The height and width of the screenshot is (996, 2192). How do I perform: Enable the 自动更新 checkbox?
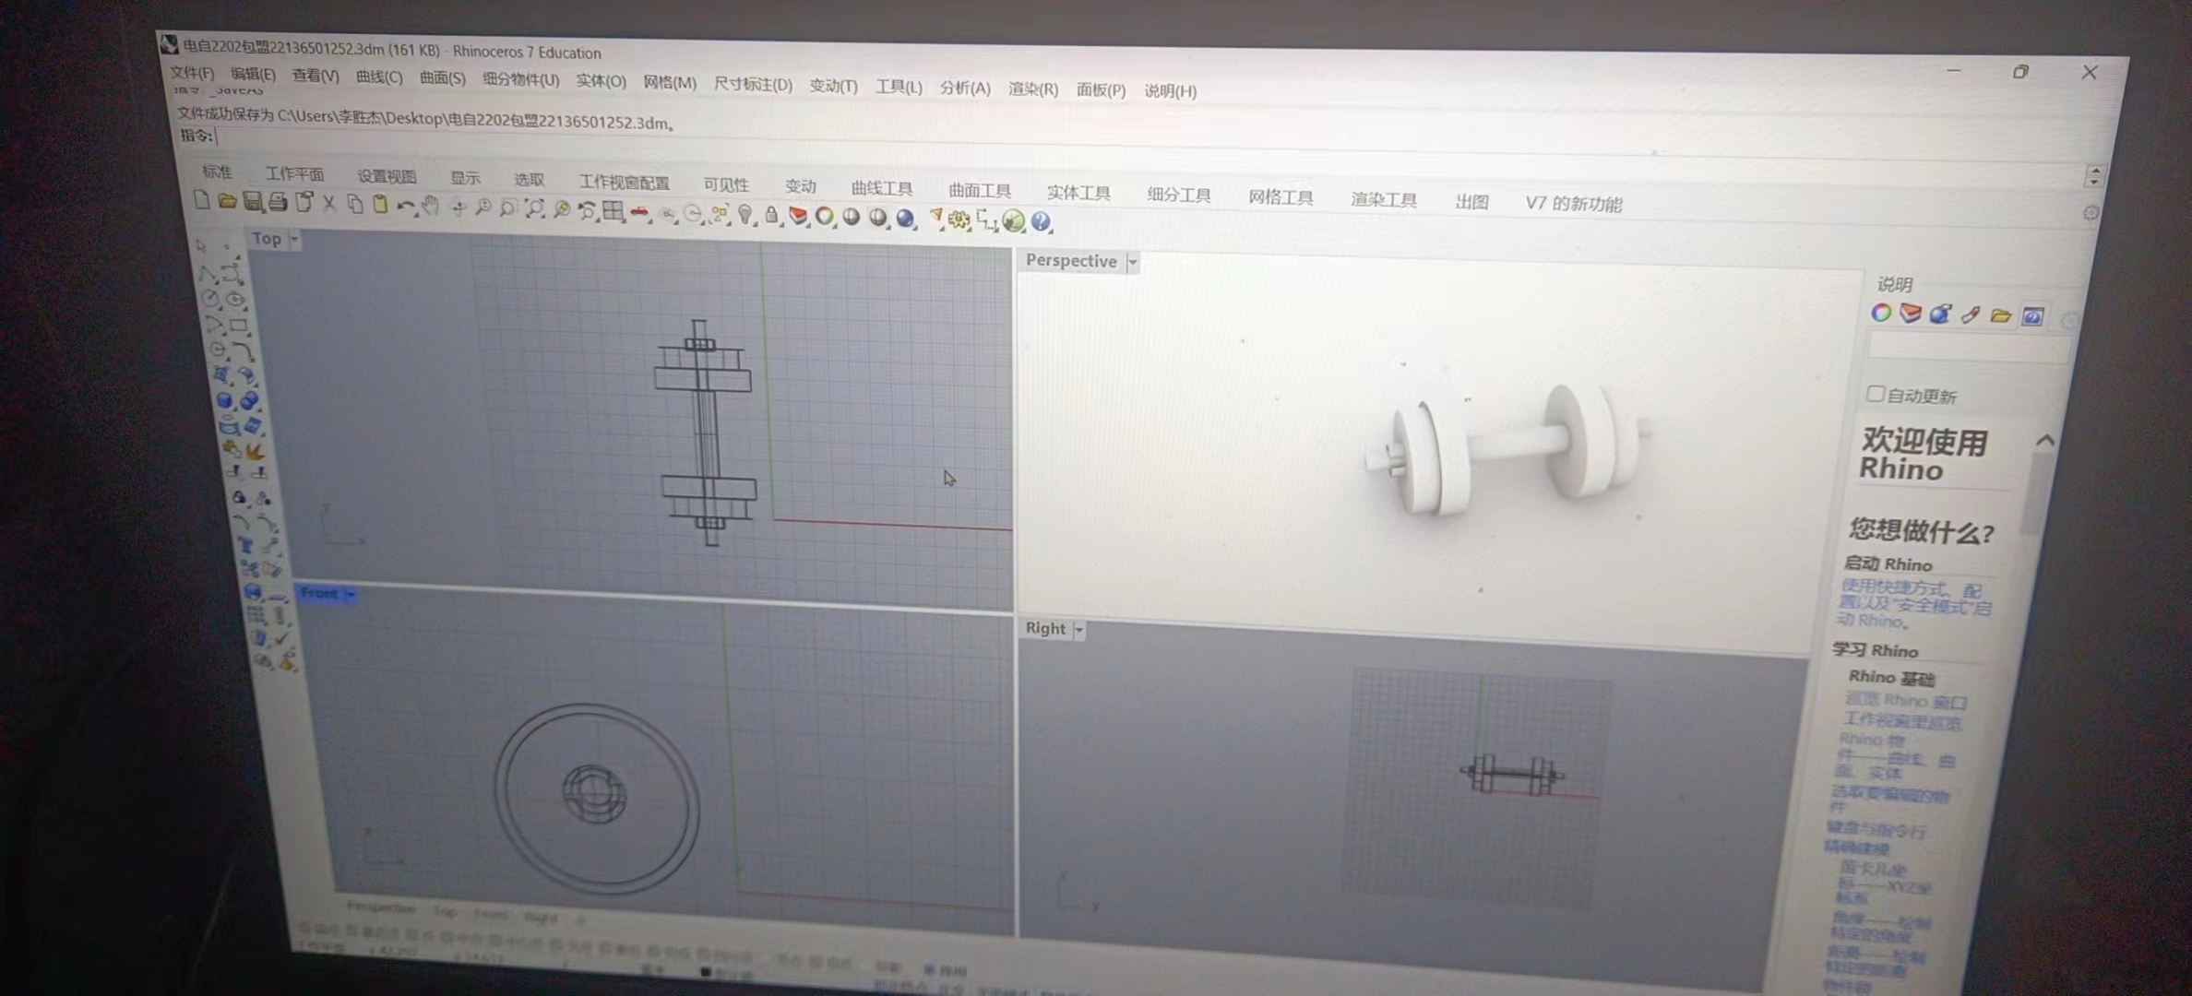(1875, 394)
